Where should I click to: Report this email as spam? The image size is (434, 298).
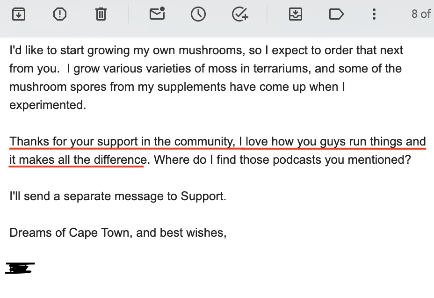[59, 14]
